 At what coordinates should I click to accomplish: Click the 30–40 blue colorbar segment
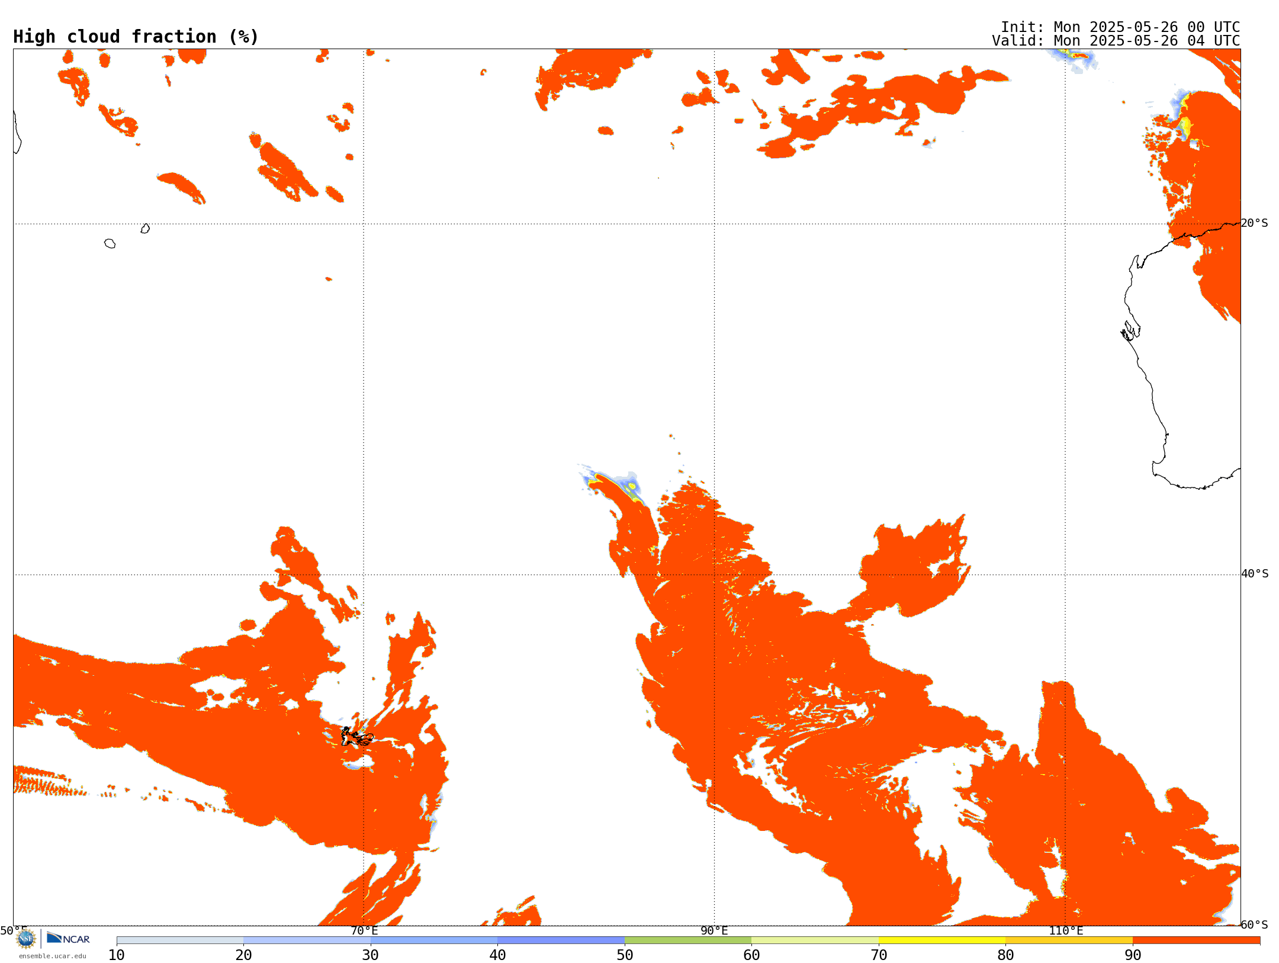pyautogui.click(x=434, y=940)
